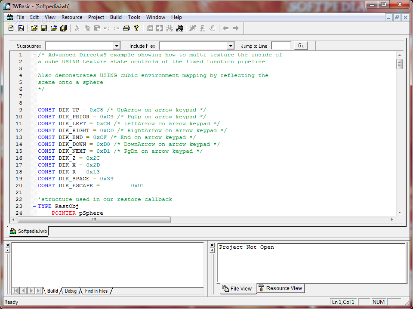Click the last-tab arrow in the output pane

(x=39, y=291)
